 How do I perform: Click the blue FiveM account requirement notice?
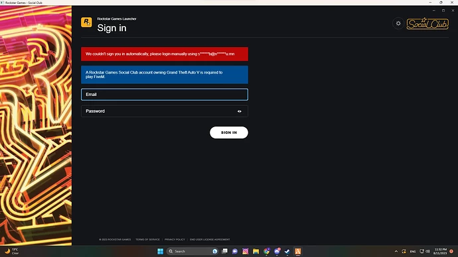click(x=165, y=75)
